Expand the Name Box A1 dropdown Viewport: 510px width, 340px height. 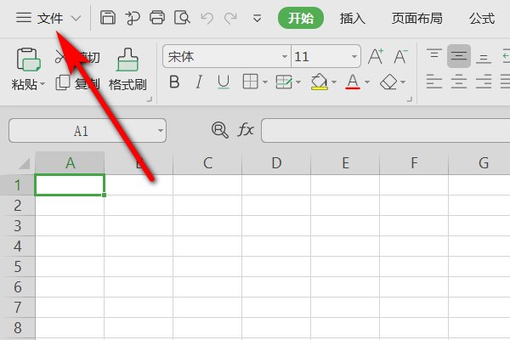[160, 131]
